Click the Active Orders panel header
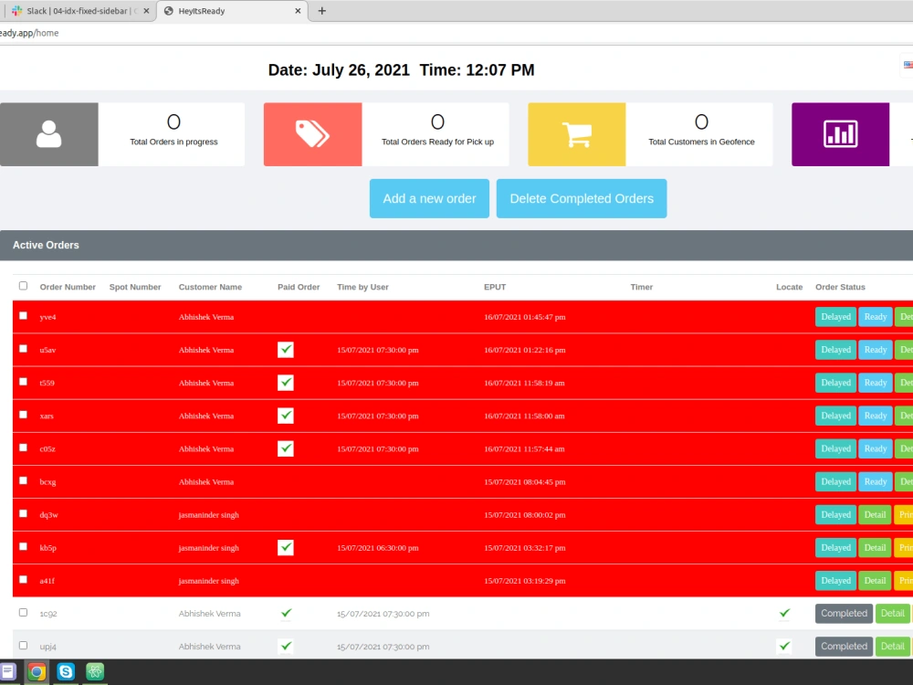 [x=456, y=245]
